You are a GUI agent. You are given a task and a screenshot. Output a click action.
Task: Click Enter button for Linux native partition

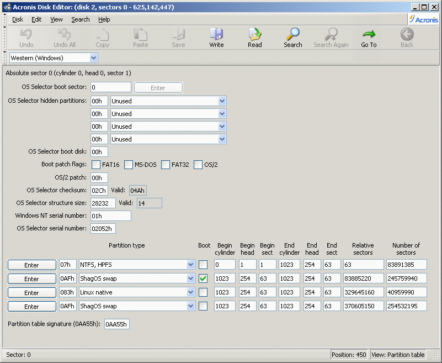coord(31,292)
